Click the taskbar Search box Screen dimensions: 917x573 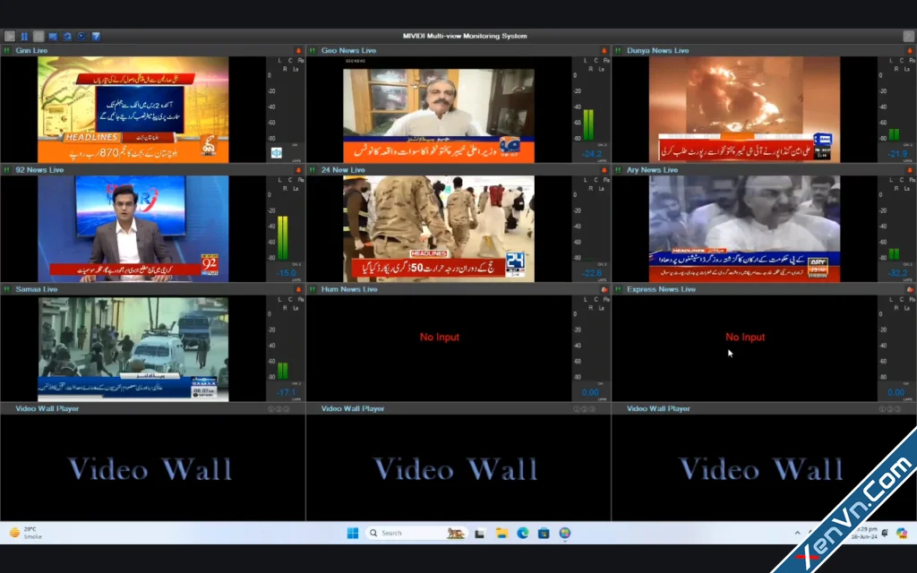pyautogui.click(x=416, y=533)
